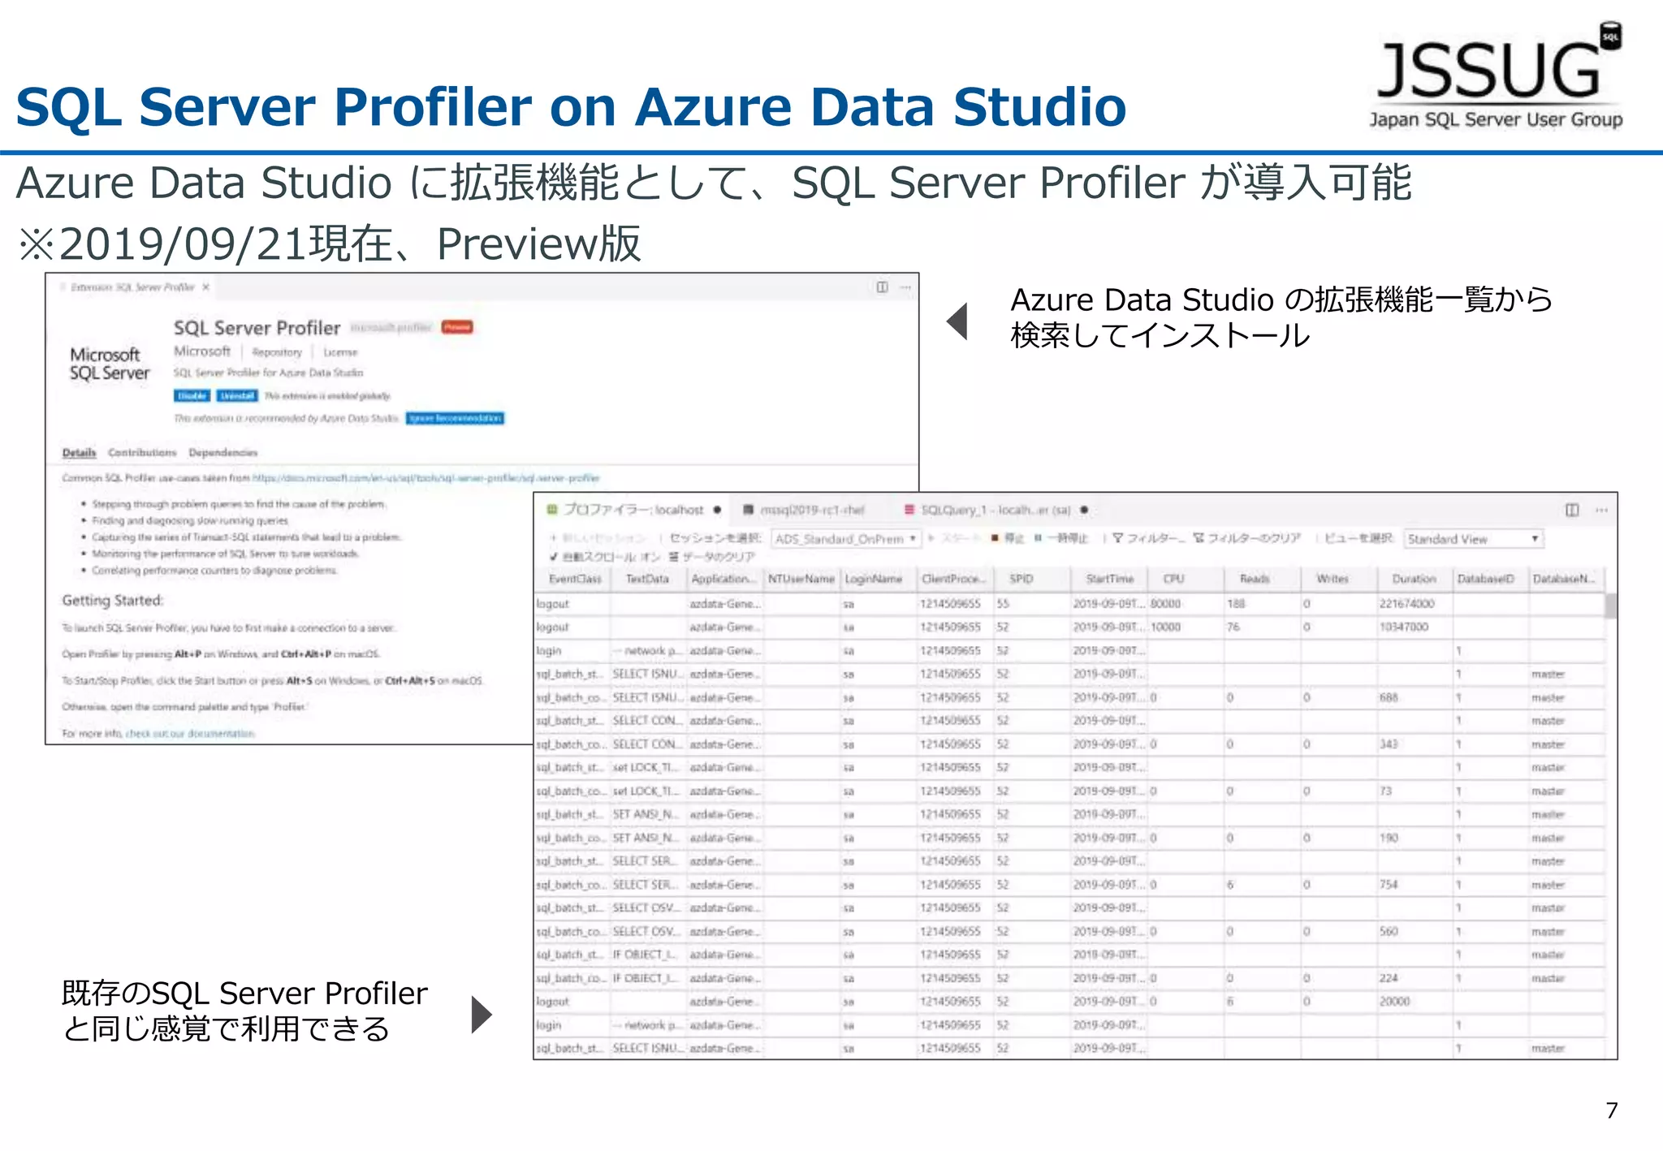The image size is (1663, 1151).
Task: Switch to プロファイラー: localhost tab
Action: click(633, 510)
